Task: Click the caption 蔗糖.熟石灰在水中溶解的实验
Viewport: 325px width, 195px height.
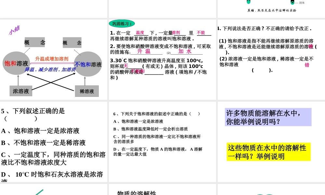Action: pos(272,10)
